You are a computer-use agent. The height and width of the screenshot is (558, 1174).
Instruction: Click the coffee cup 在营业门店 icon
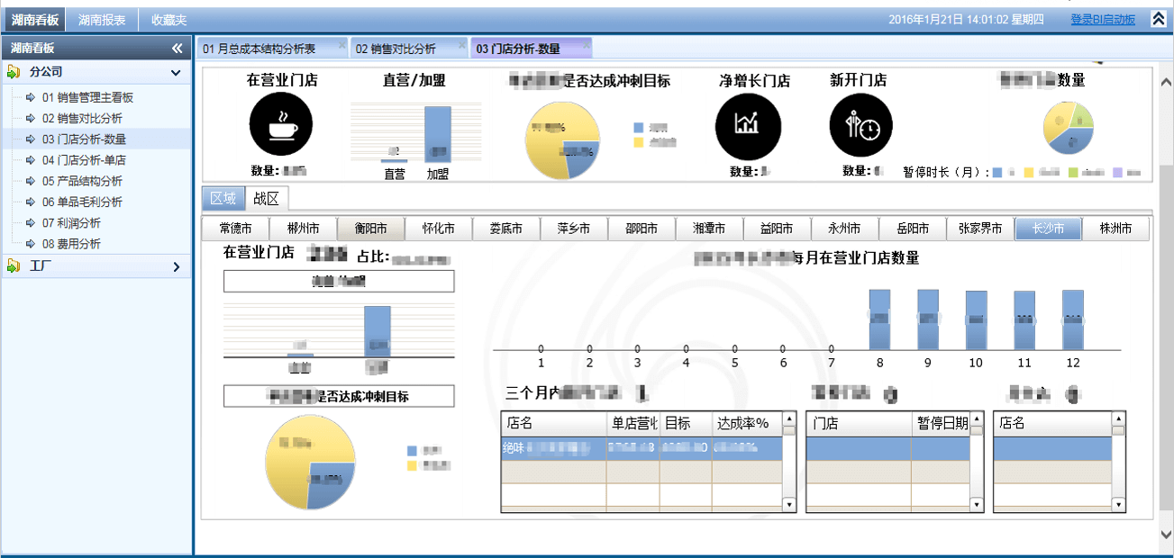(x=281, y=125)
